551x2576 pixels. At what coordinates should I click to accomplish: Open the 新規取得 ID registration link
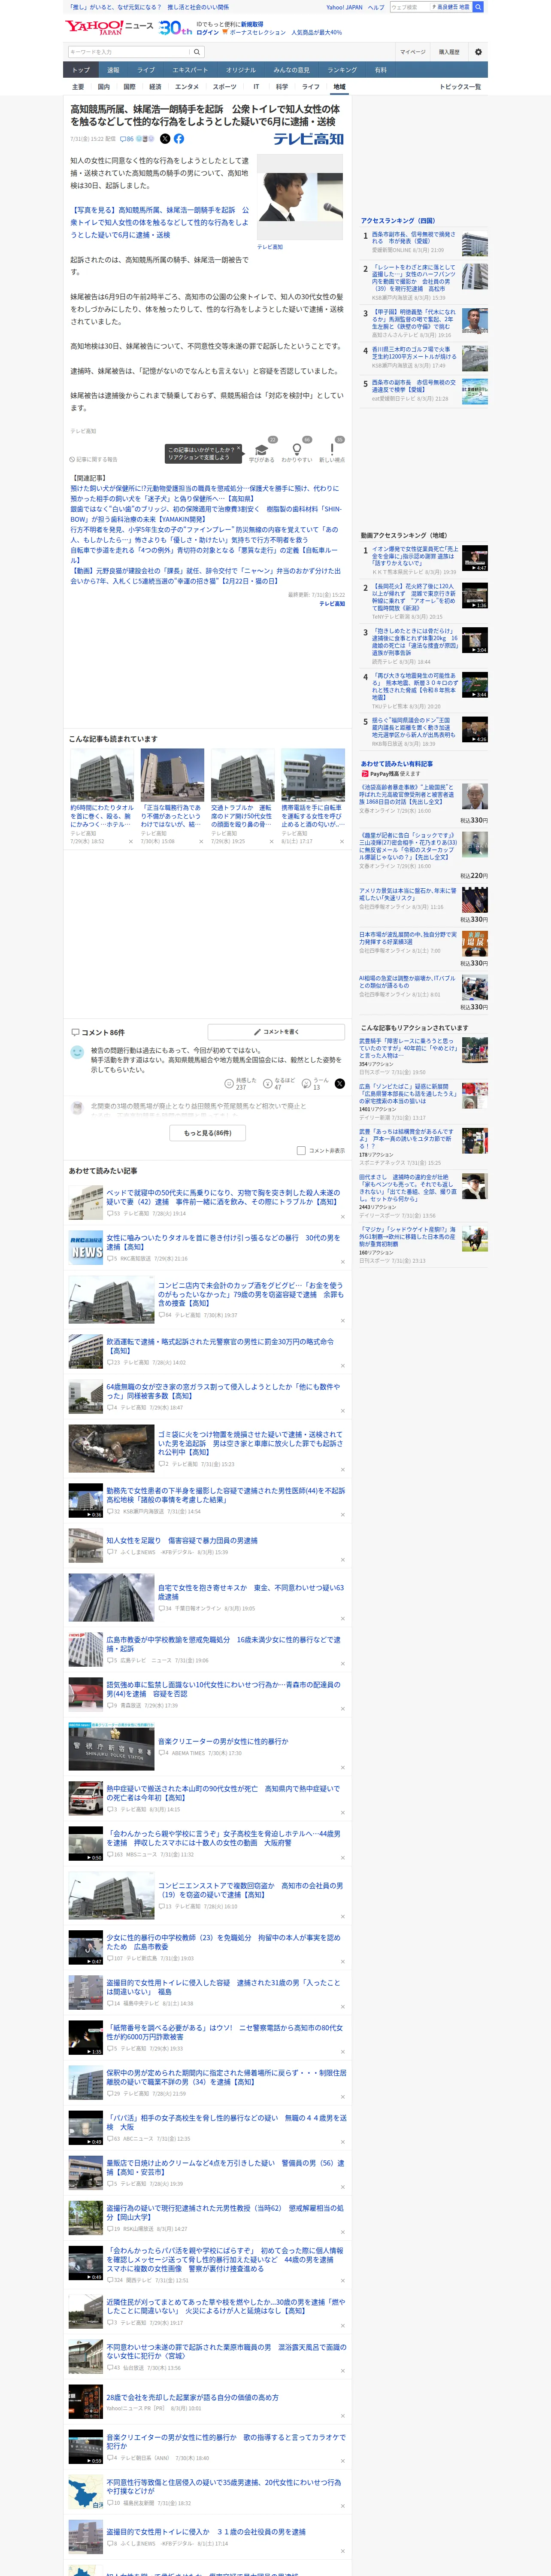click(252, 24)
